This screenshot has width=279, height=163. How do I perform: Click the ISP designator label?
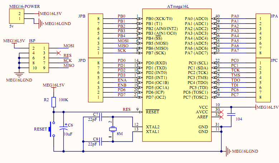pos(32,41)
